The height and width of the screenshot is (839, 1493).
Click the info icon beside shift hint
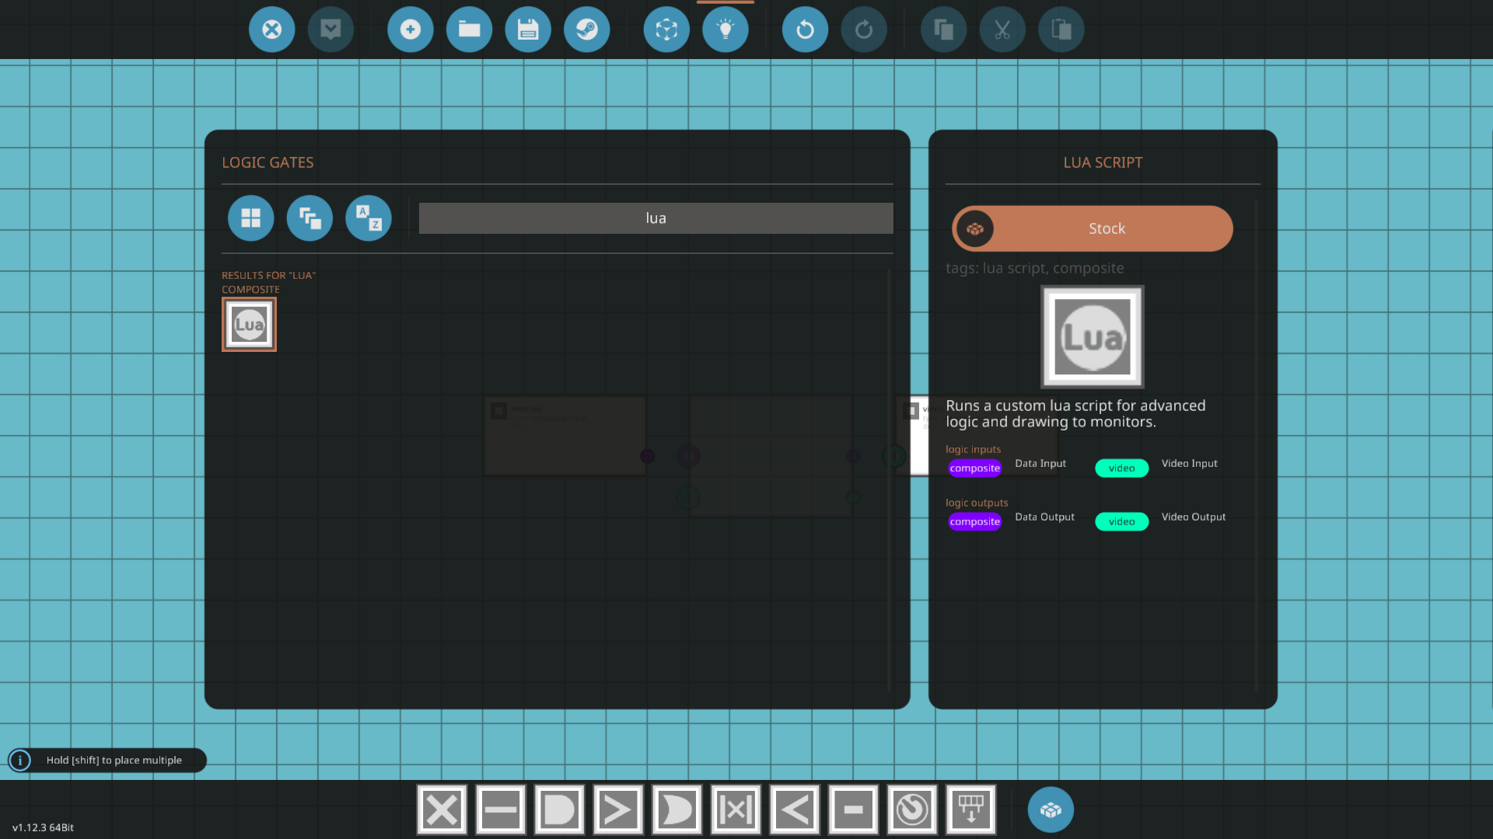pos(20,761)
